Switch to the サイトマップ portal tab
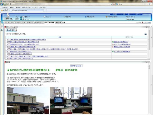This screenshot has width=153, height=115. [x=30, y=22]
